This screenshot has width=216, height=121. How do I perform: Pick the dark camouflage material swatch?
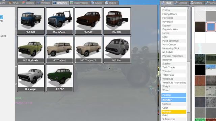click(200, 59)
